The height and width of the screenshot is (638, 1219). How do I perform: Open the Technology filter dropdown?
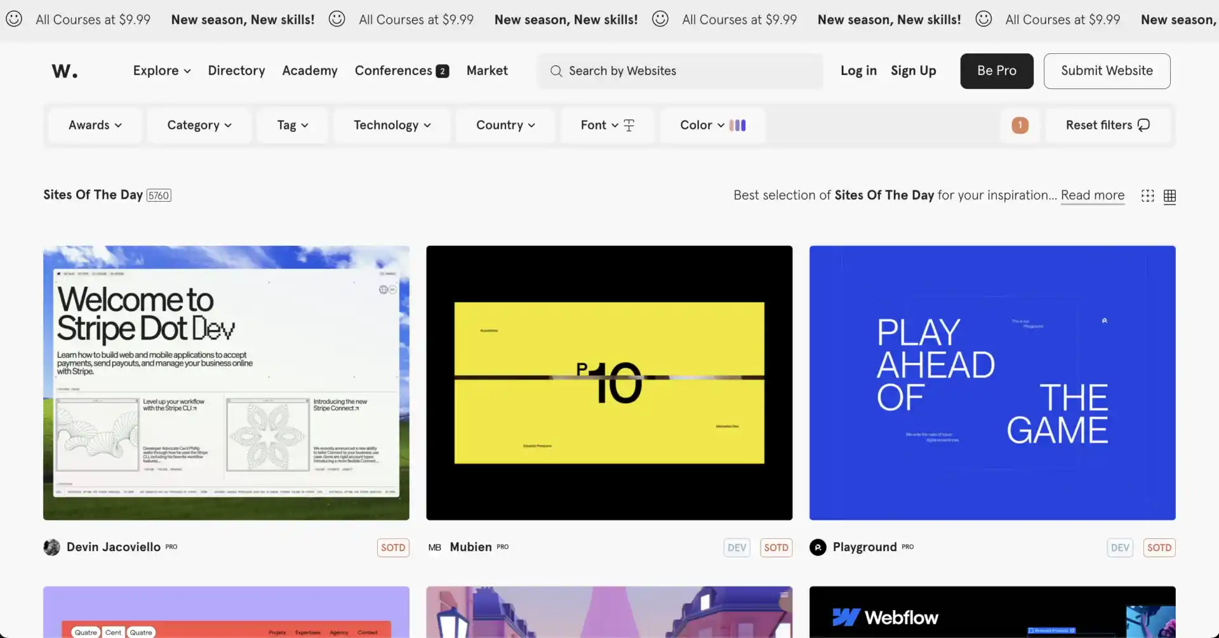click(392, 126)
